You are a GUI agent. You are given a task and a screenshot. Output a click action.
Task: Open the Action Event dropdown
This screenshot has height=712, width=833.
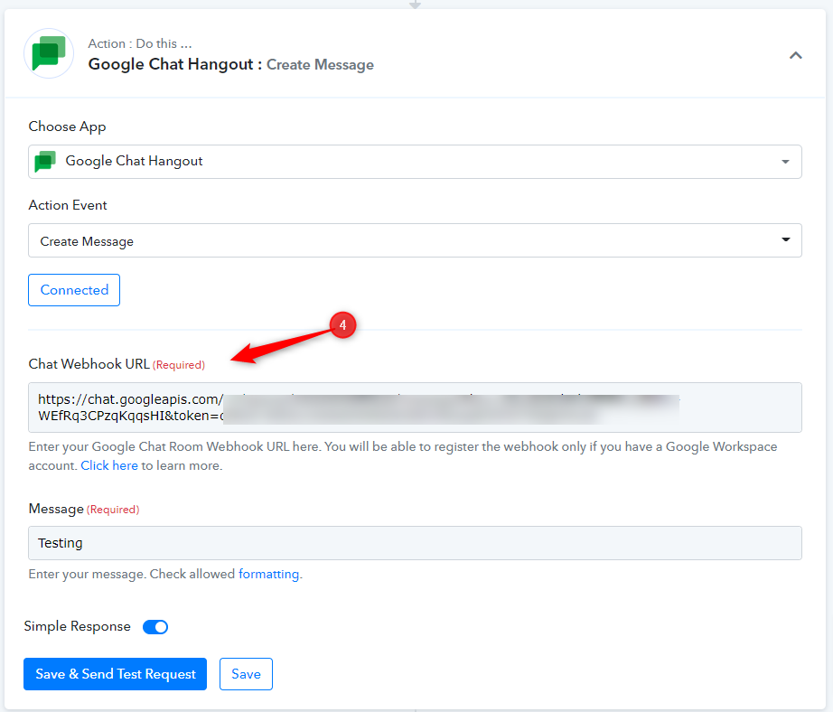point(415,240)
